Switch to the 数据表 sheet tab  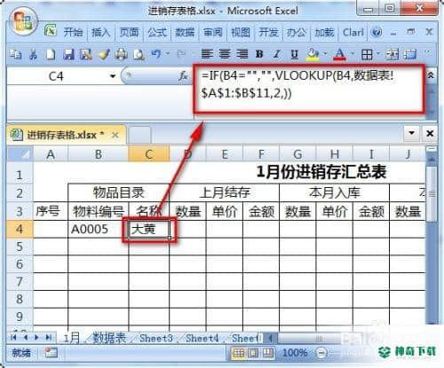coord(109,338)
